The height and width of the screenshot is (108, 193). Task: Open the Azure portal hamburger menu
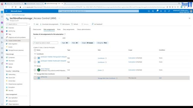click(x=6, y=11)
